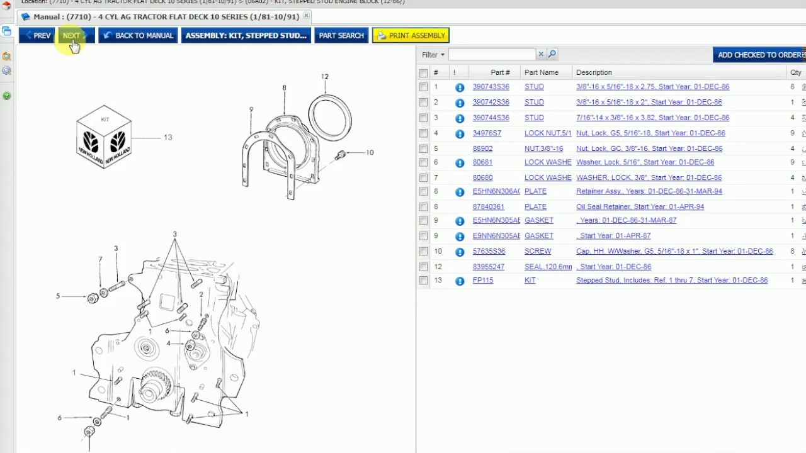Sort by the Part Name column header
The width and height of the screenshot is (806, 453).
tap(542, 72)
